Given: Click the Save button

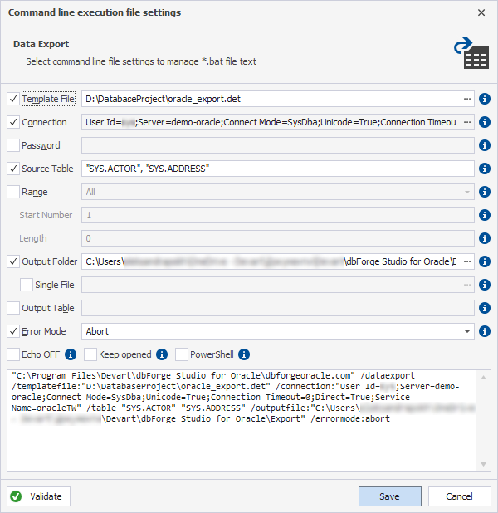Looking at the screenshot, I should (390, 496).
